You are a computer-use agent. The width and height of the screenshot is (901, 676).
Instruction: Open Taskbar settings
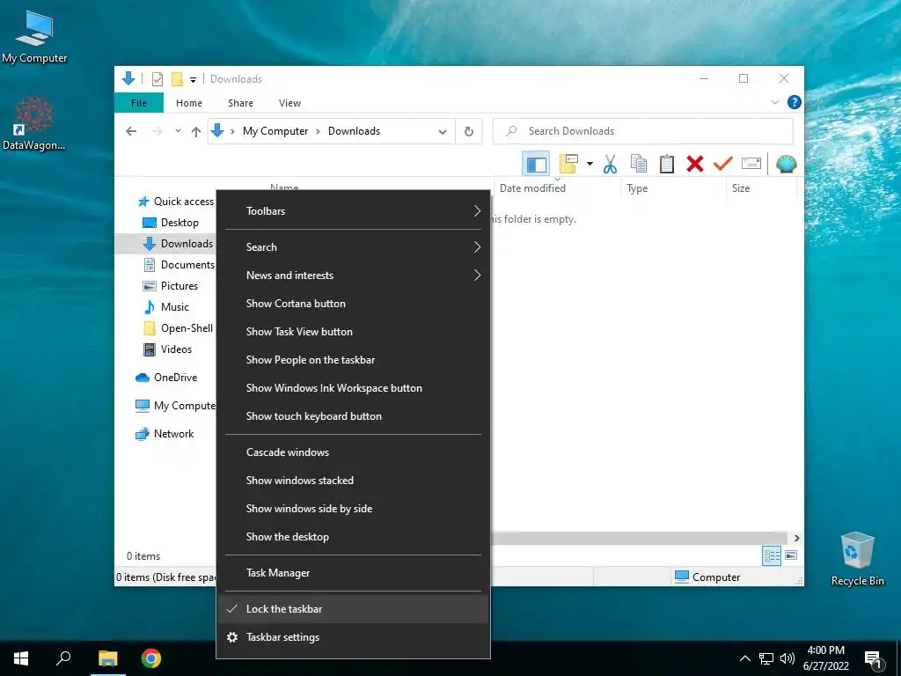[353, 637]
